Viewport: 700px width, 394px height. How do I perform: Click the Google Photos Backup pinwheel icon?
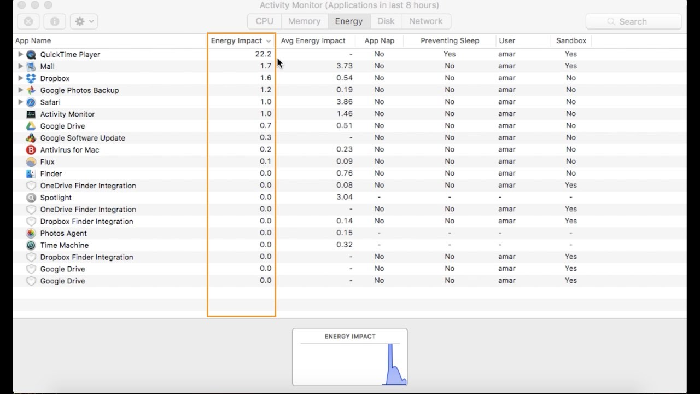(31, 90)
